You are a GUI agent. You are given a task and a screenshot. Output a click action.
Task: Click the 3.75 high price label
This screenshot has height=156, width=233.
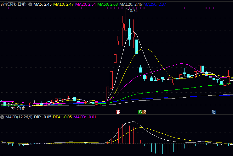[134, 11]
